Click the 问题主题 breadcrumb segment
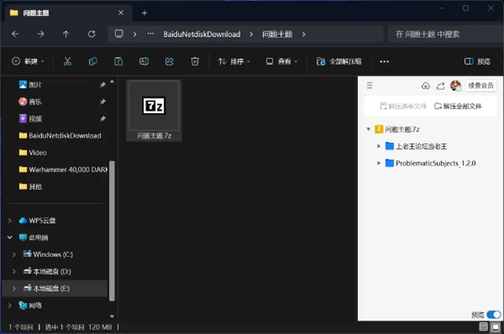Image resolution: width=504 pixels, height=334 pixels. tap(277, 34)
